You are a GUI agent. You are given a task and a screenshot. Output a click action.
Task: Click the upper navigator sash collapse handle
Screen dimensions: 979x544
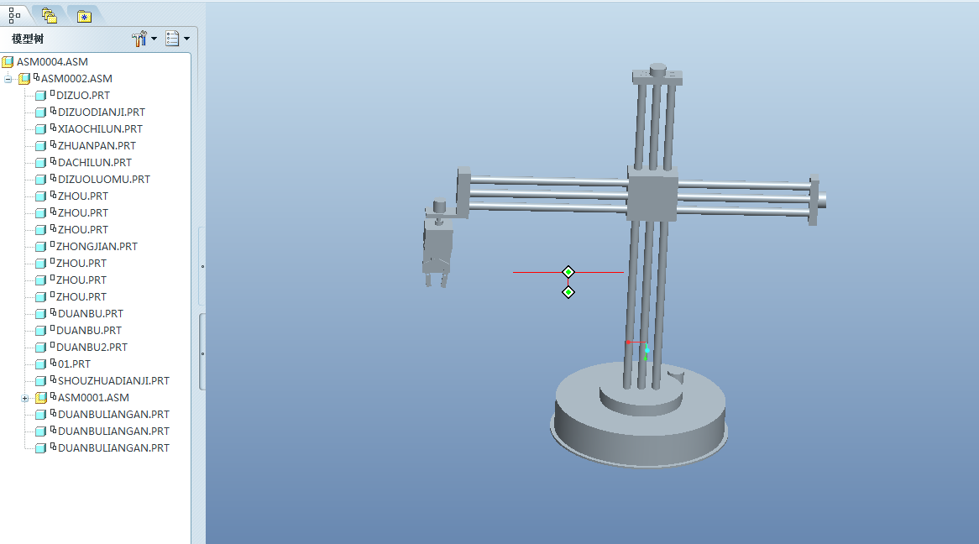pyautogui.click(x=202, y=267)
